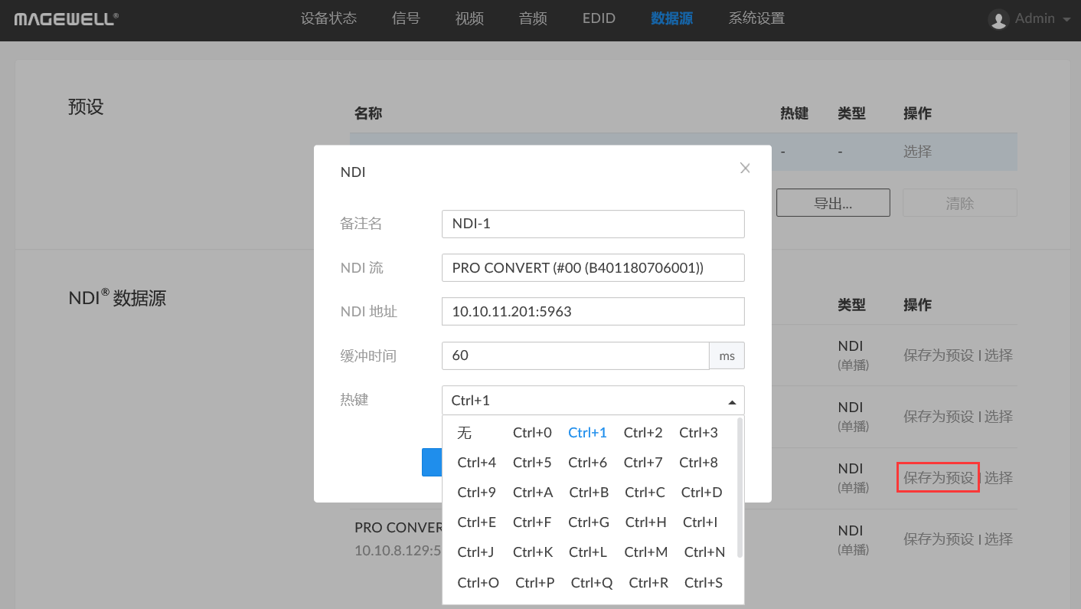1081x609 pixels.
Task: Choose the 无 (none) hotkey option
Action: [465, 433]
